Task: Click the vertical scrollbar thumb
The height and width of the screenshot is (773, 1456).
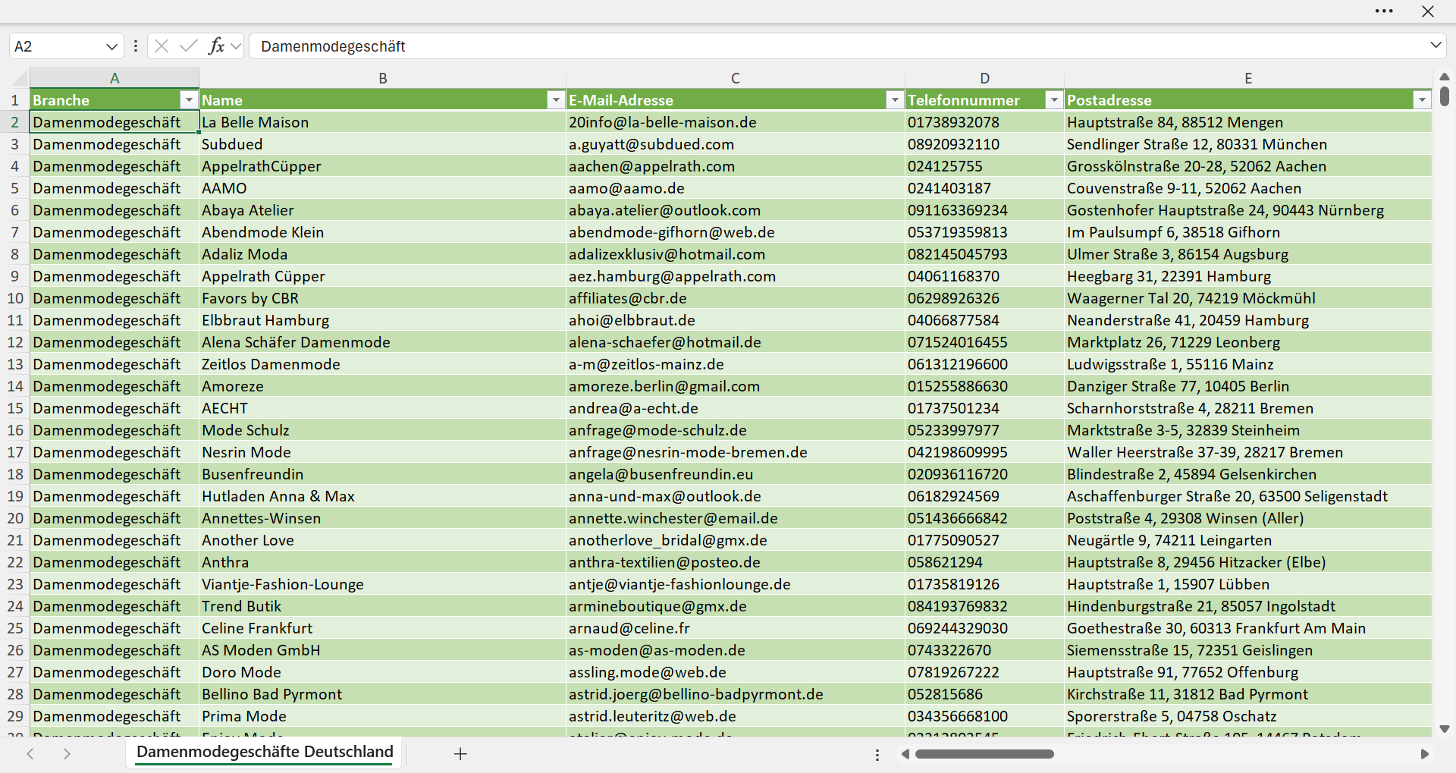Action: (1445, 96)
